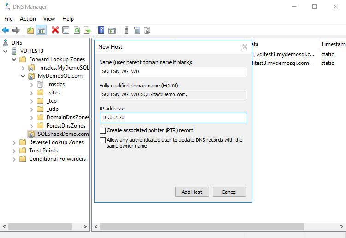Viewport: 346px width, 238px height.
Task: Select the DNS root node icon
Action: click(x=6, y=43)
